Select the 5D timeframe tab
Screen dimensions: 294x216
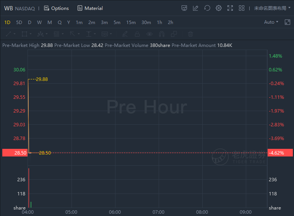[x=19, y=23]
